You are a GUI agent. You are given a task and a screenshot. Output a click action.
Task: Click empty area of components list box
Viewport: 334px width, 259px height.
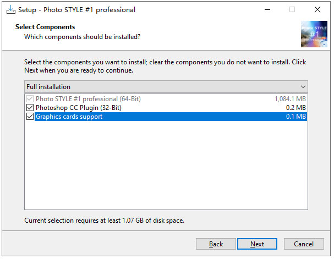166,165
